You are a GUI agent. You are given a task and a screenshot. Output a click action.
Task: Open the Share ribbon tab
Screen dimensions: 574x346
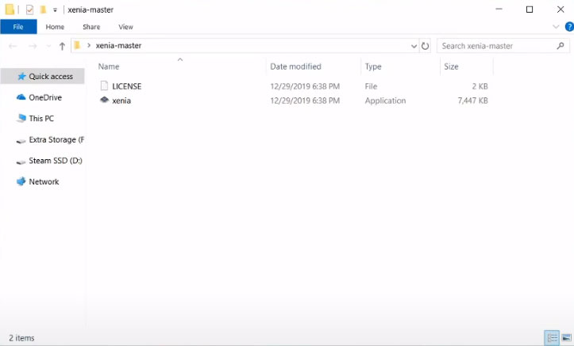pyautogui.click(x=91, y=27)
